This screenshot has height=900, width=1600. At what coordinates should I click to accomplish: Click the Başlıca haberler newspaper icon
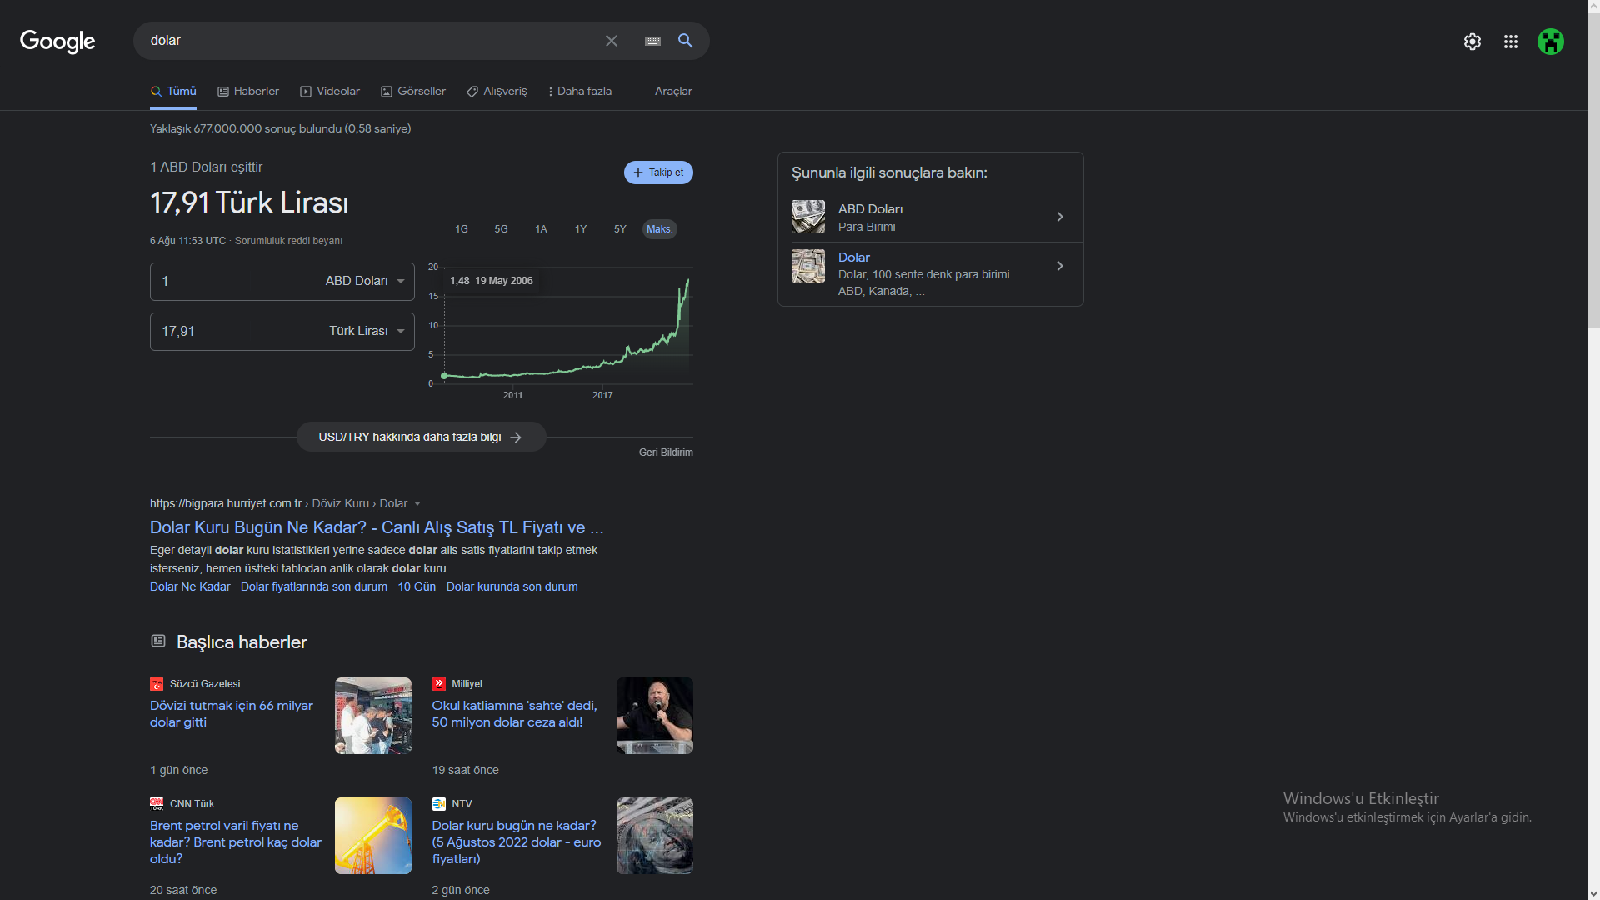pyautogui.click(x=158, y=641)
